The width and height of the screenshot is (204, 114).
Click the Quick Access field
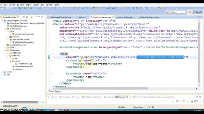point(175,12)
